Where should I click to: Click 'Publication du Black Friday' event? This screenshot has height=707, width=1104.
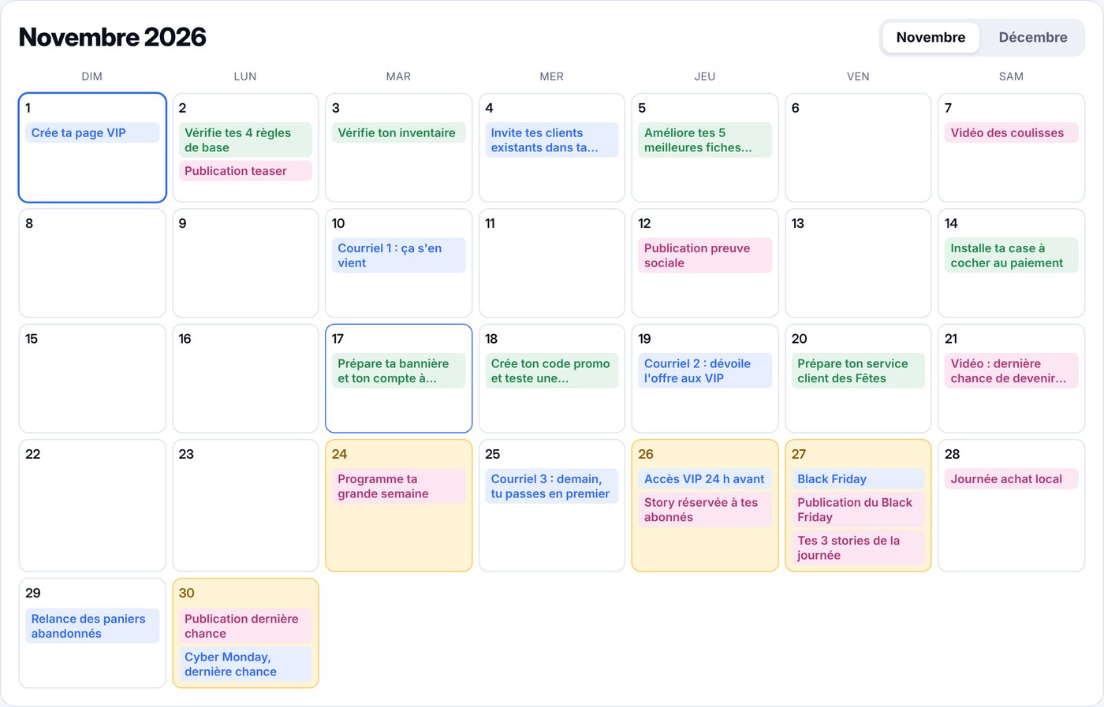coord(858,510)
